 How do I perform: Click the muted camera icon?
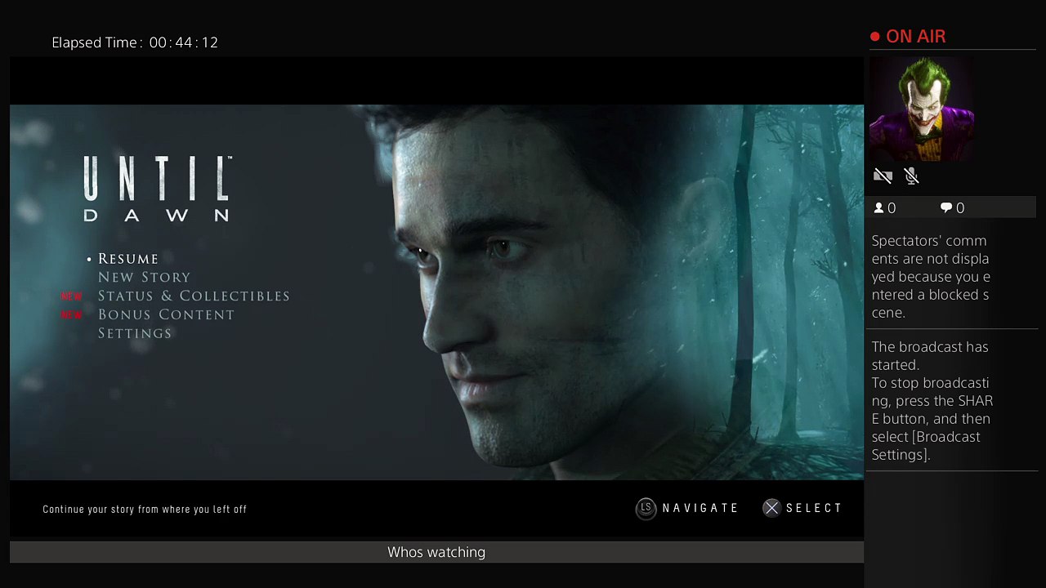pyautogui.click(x=883, y=176)
